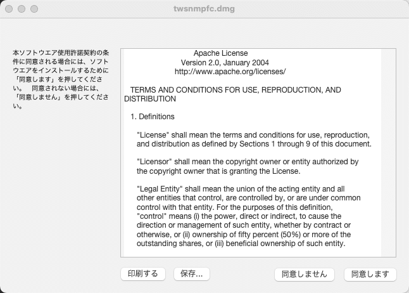Close the twsnmpfc.dmg license window
Viewport: 409px width, 293px height.
tap(9, 9)
